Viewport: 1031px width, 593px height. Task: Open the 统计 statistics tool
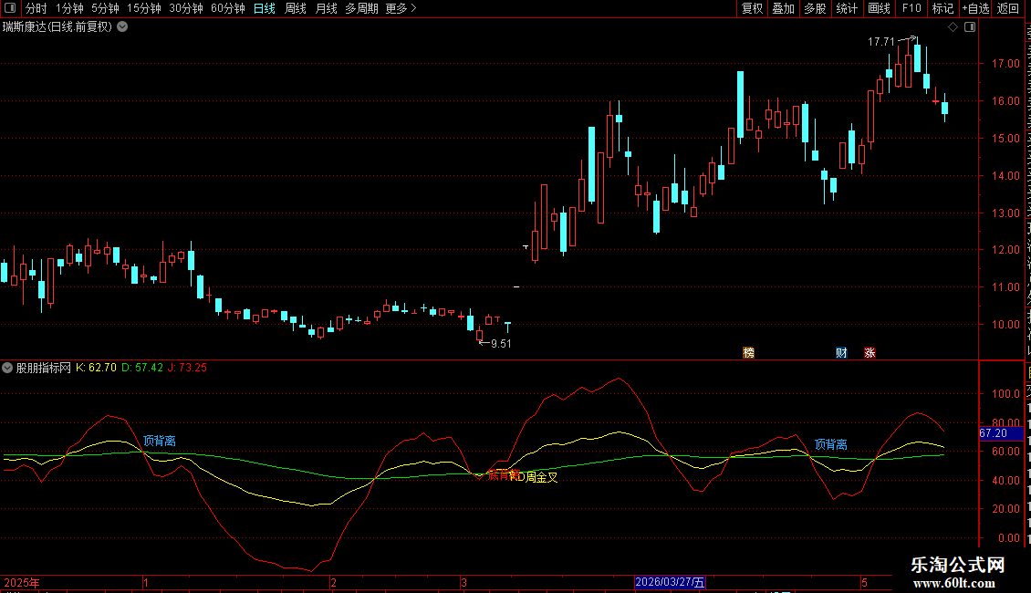click(846, 8)
